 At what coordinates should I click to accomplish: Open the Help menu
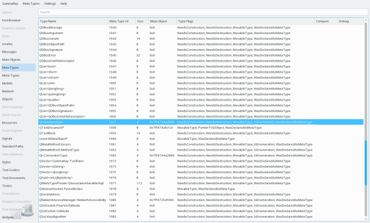pyautogui.click(x=64, y=3)
